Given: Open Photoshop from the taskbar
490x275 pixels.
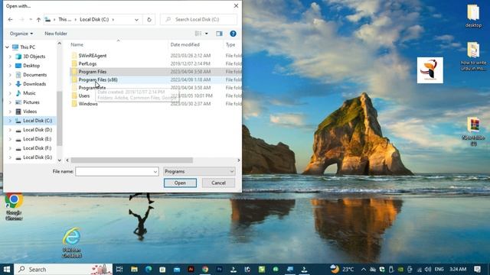Looking at the screenshot, I should 219,269.
